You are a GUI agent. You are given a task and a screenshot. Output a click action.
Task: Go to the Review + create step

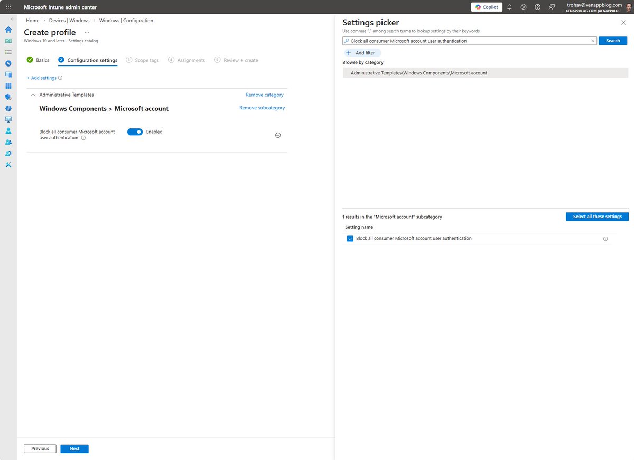(x=236, y=60)
